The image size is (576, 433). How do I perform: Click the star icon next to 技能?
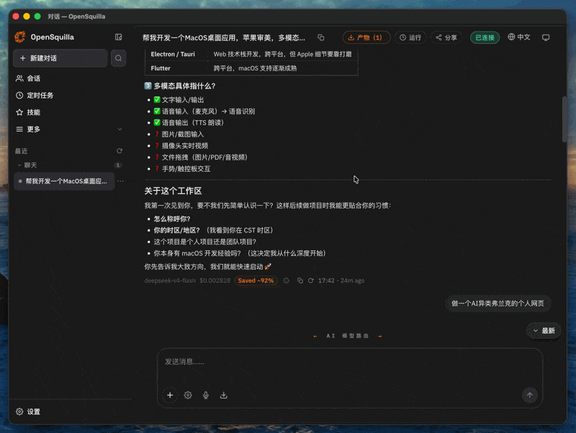point(19,112)
